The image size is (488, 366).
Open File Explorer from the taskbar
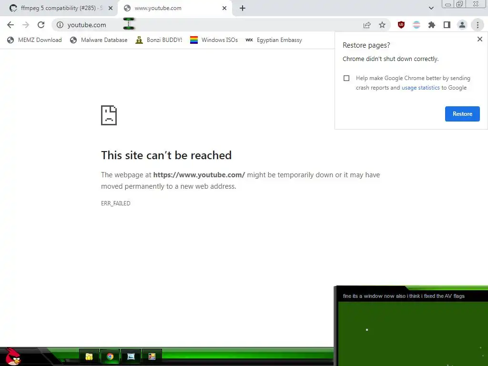point(89,356)
